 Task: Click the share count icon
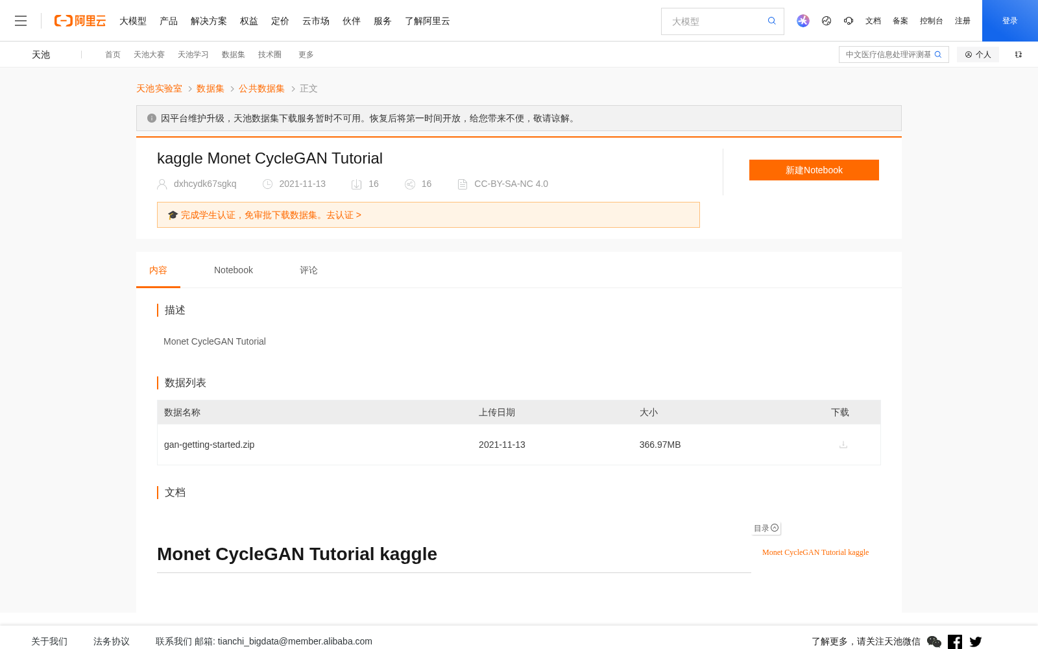[410, 184]
